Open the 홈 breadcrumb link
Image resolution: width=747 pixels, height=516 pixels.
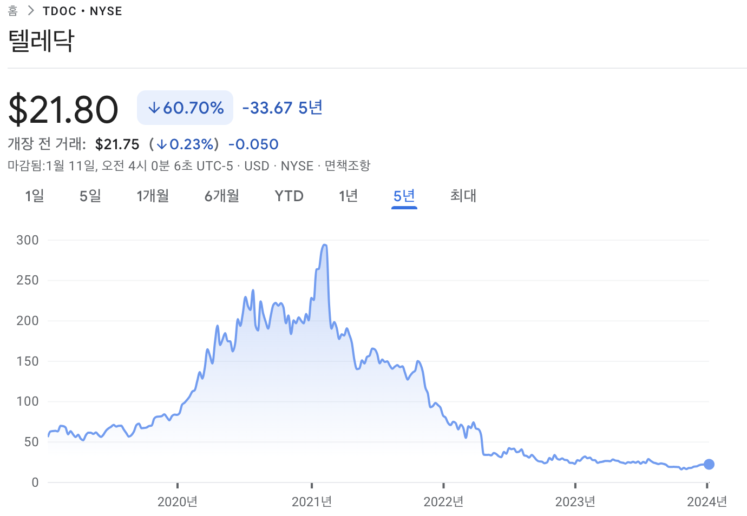click(12, 10)
